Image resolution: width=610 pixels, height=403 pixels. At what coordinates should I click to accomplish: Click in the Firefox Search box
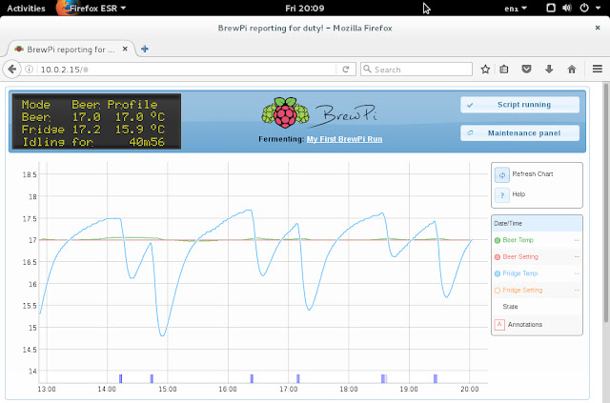click(417, 70)
